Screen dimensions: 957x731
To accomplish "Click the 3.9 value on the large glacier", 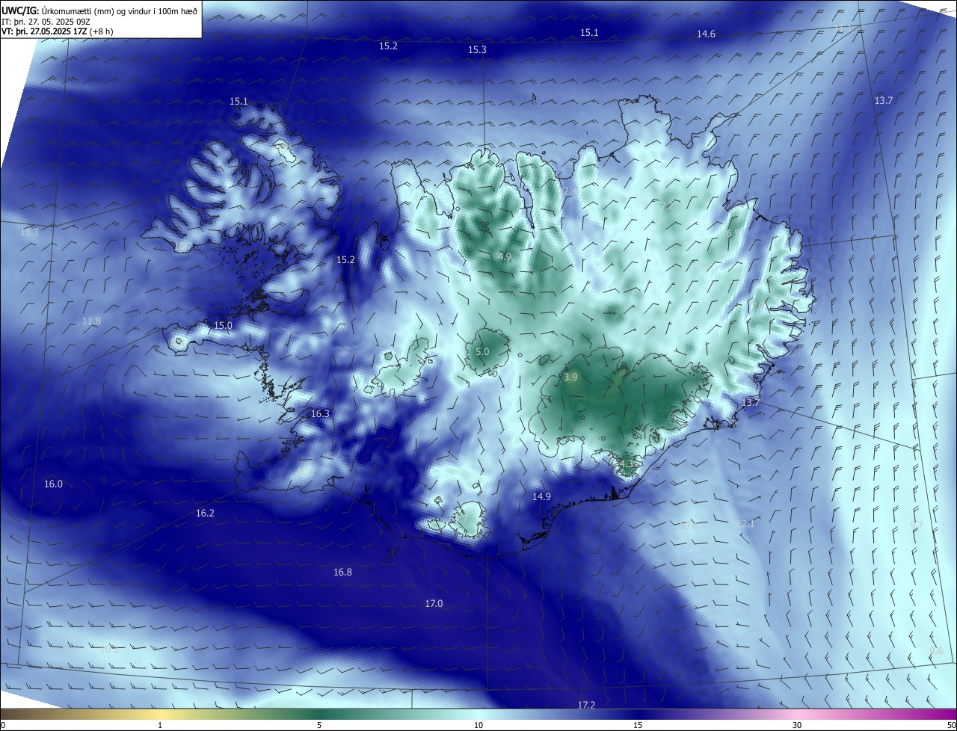I will (x=570, y=377).
